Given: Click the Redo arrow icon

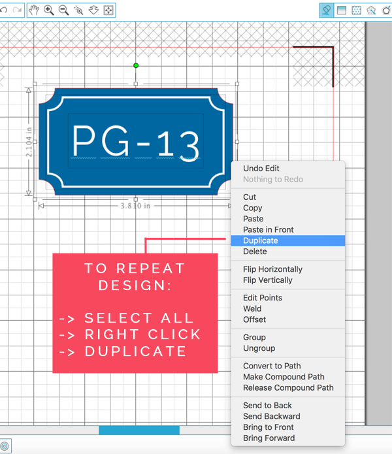Looking at the screenshot, I should [x=17, y=10].
